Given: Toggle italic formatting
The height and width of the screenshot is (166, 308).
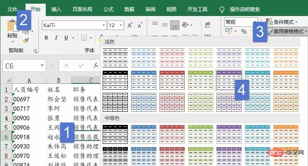Looking at the screenshot, I should (56, 37).
